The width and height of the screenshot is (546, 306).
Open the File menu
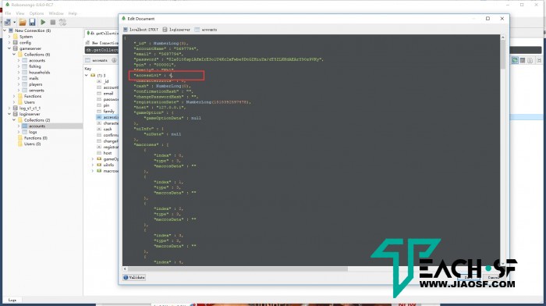pos(8,13)
